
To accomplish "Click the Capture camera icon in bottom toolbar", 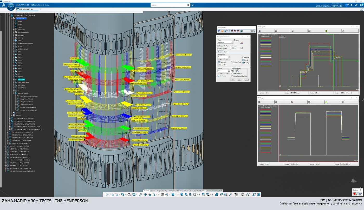I will click(x=162, y=194).
